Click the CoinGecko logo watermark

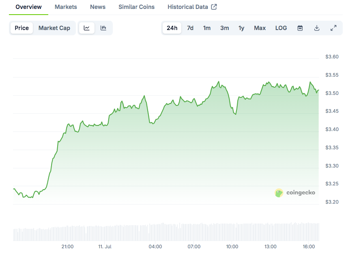[x=295, y=192]
